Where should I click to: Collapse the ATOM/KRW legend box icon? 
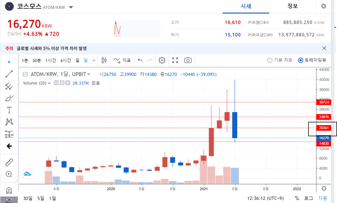click(25, 74)
